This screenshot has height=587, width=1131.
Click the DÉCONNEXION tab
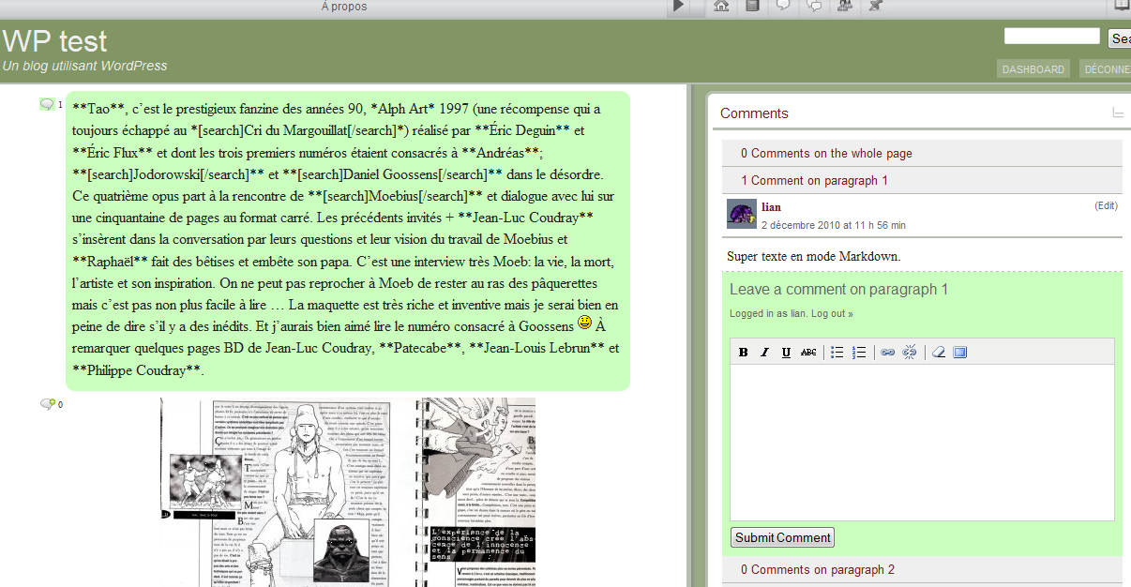[1106, 69]
